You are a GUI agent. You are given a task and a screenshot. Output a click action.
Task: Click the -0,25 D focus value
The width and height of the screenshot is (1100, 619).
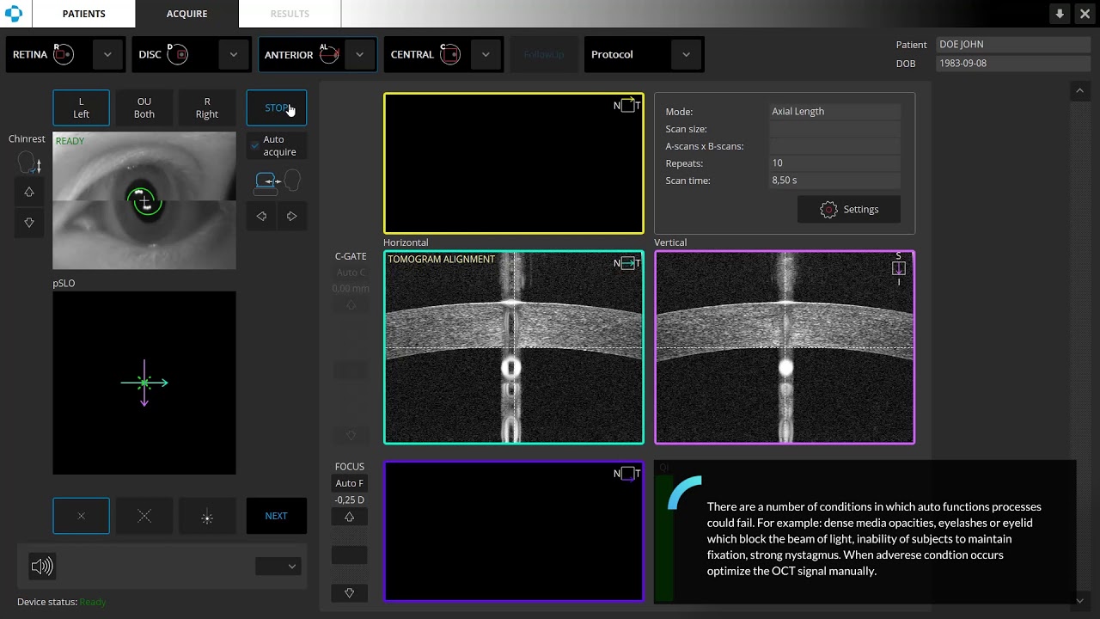tap(349, 499)
